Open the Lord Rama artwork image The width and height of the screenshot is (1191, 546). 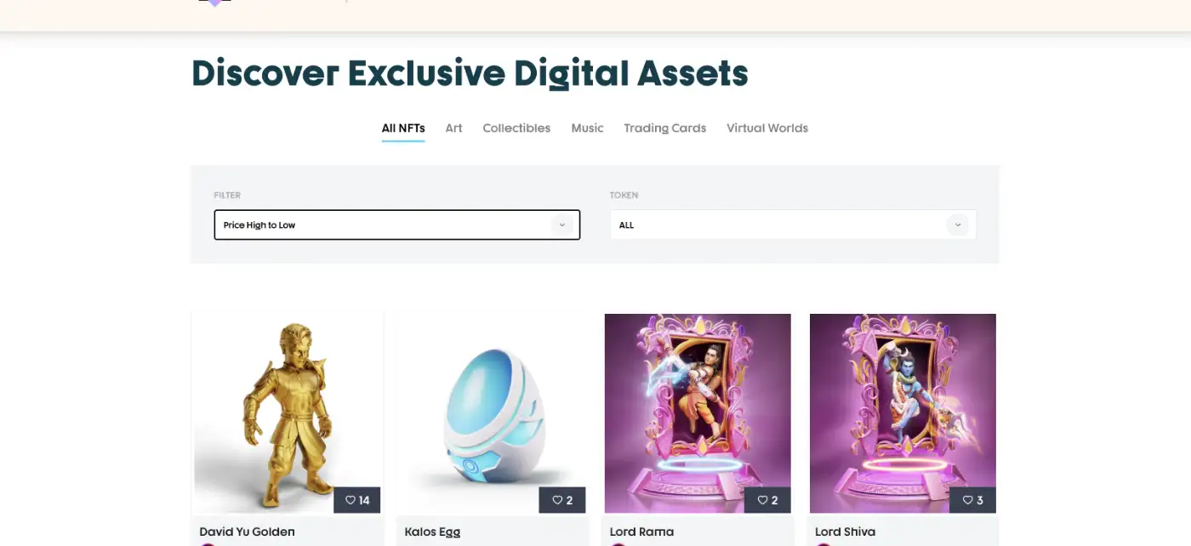click(x=698, y=413)
